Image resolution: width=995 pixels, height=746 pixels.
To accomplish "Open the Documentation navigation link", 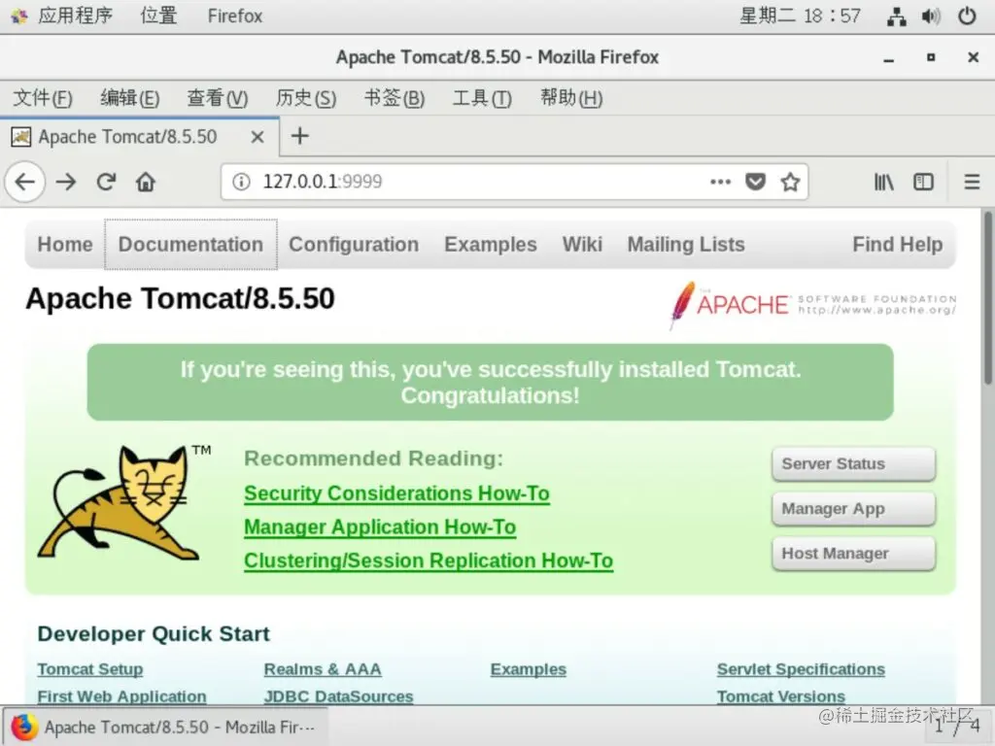I will 190,244.
